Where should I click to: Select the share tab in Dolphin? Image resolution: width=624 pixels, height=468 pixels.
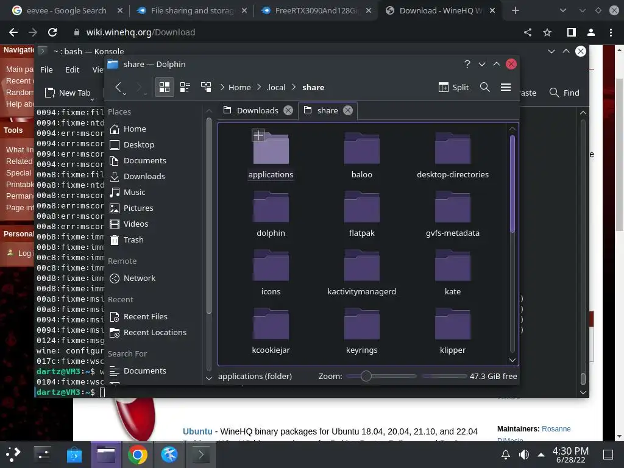point(327,110)
